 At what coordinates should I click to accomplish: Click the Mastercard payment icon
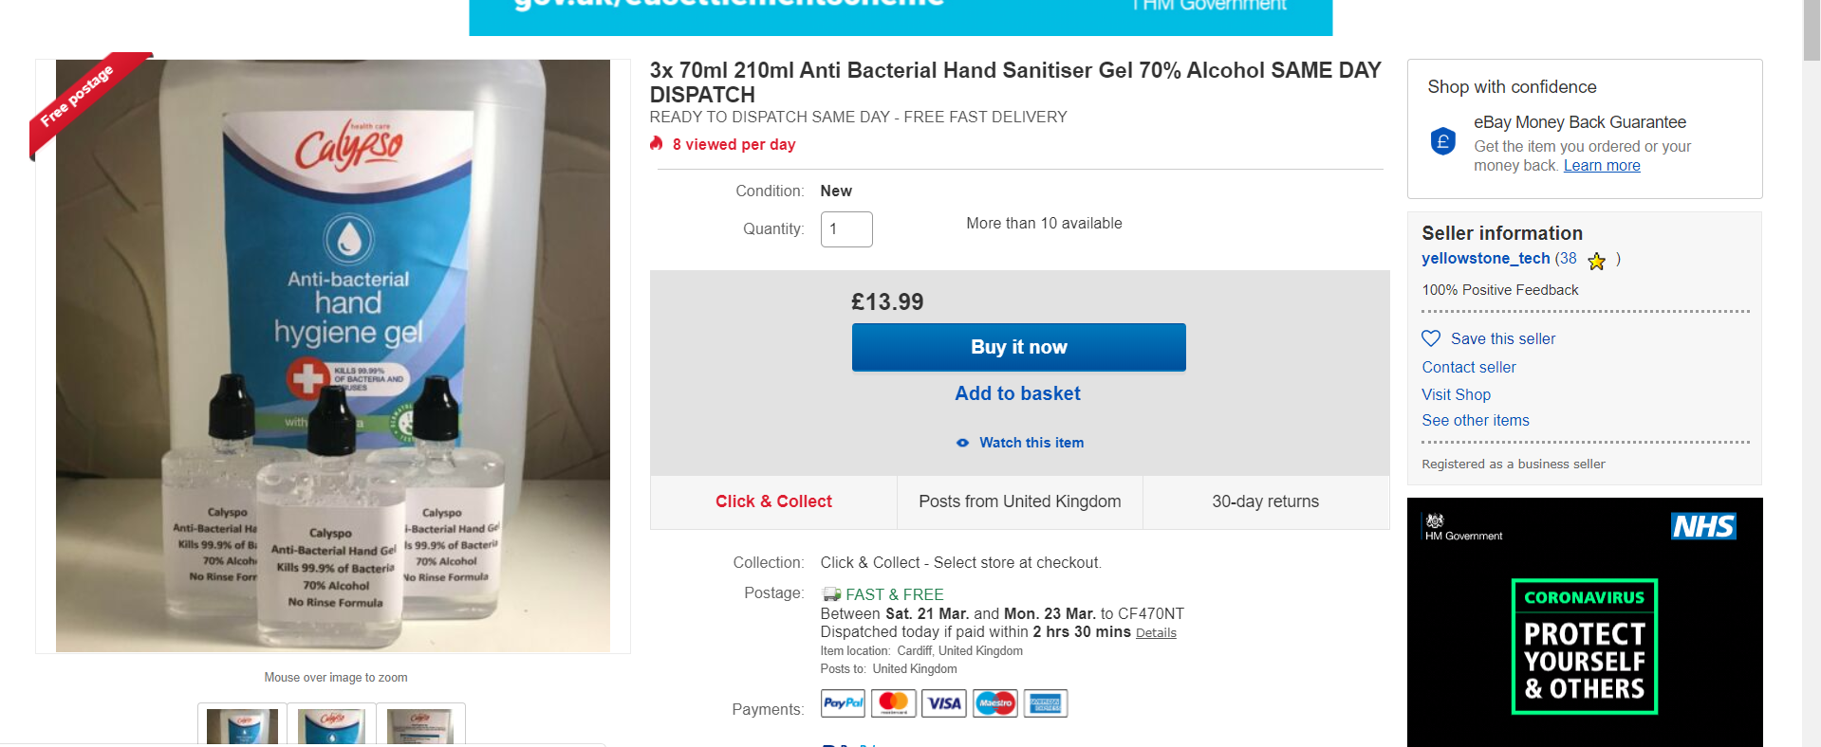[893, 703]
